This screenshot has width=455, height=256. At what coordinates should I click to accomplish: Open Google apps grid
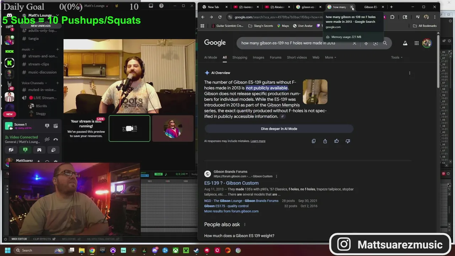(x=416, y=43)
